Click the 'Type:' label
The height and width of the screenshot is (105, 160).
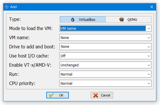pyautogui.click(x=15, y=19)
